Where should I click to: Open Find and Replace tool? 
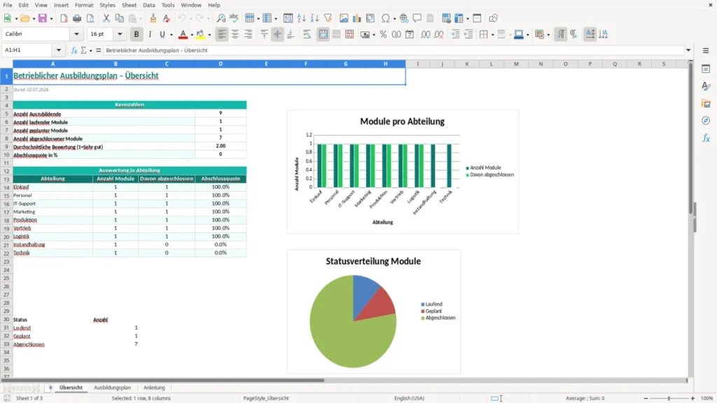click(221, 18)
